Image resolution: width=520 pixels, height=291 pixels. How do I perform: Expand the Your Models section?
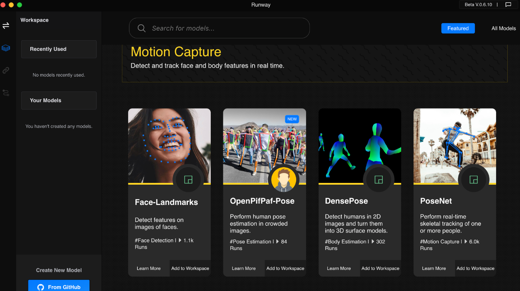point(59,100)
